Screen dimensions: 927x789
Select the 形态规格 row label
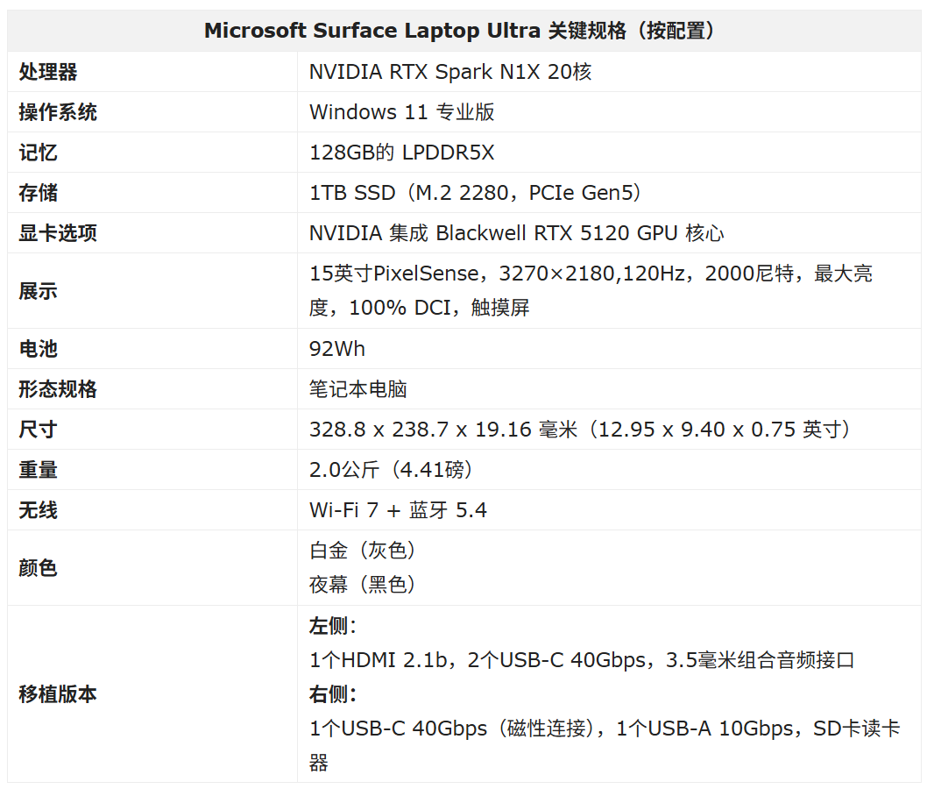[x=57, y=389]
